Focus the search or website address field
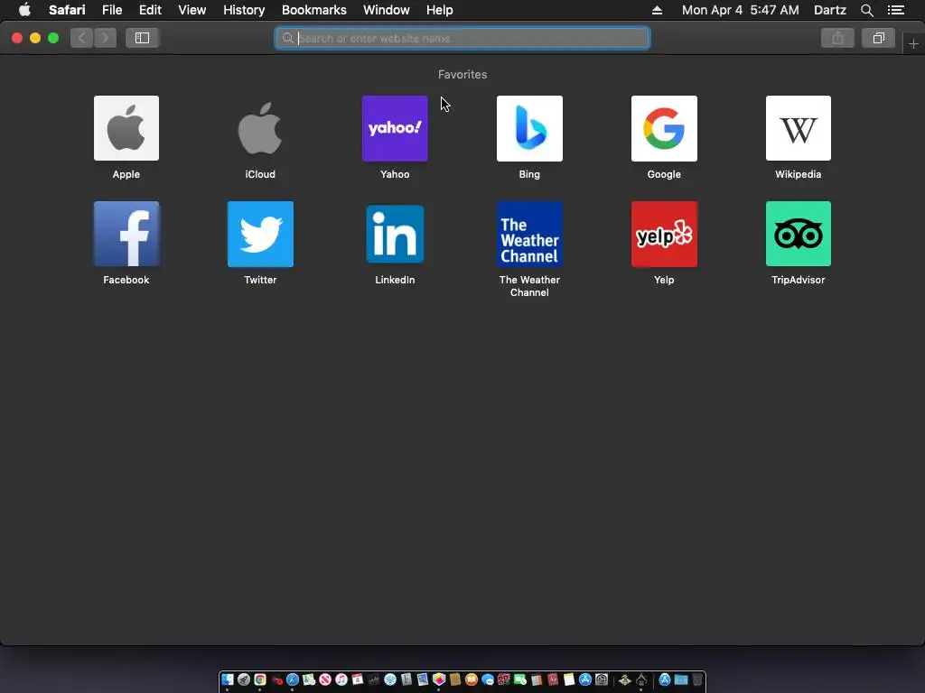 [x=462, y=38]
